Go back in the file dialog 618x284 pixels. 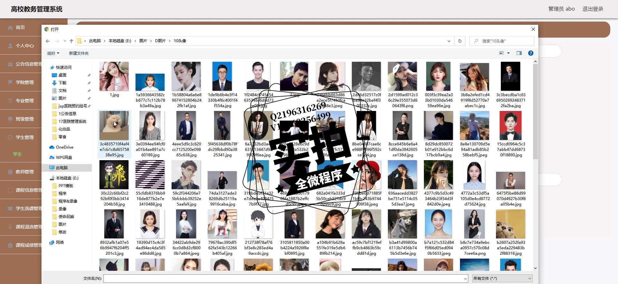pyautogui.click(x=48, y=41)
